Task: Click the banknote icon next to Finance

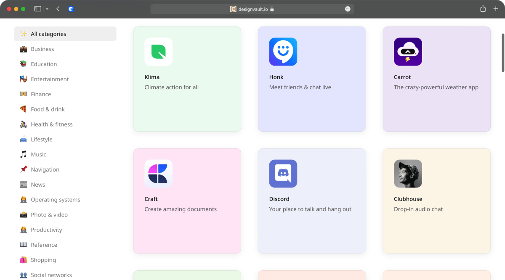Action: pyautogui.click(x=24, y=94)
